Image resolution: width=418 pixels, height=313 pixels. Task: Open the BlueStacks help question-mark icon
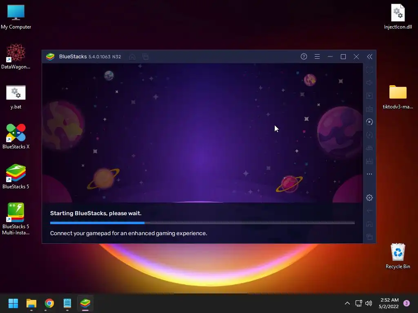304,56
